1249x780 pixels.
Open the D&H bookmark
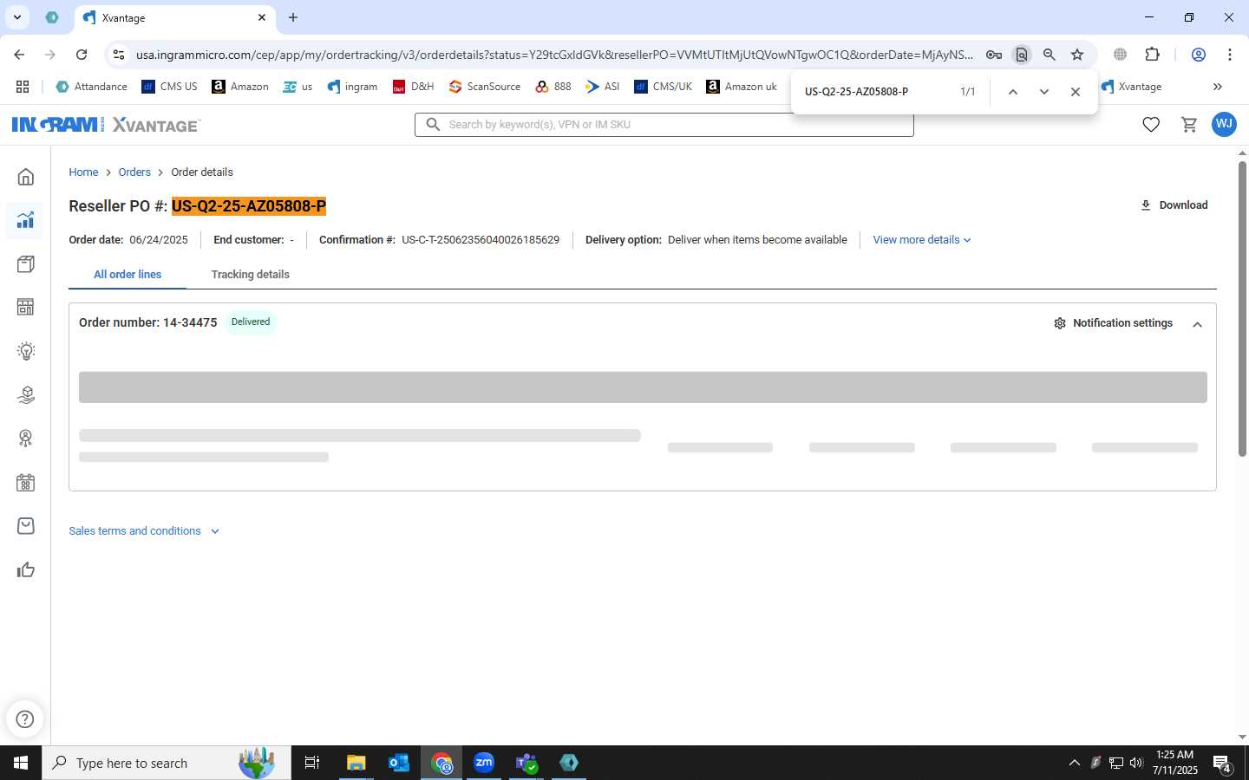(414, 87)
